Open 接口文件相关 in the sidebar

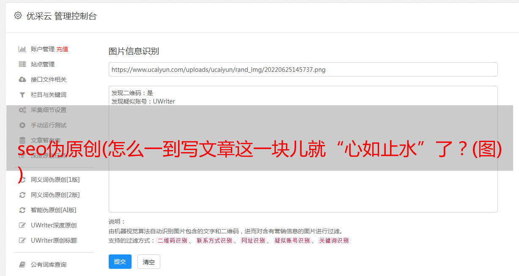click(49, 79)
